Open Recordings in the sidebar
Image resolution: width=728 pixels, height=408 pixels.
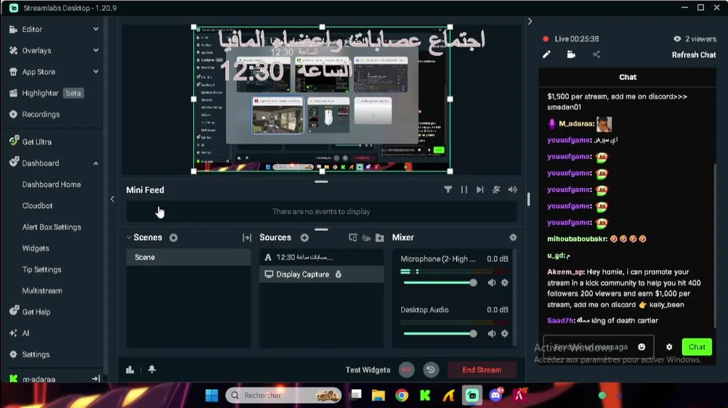pyautogui.click(x=40, y=114)
